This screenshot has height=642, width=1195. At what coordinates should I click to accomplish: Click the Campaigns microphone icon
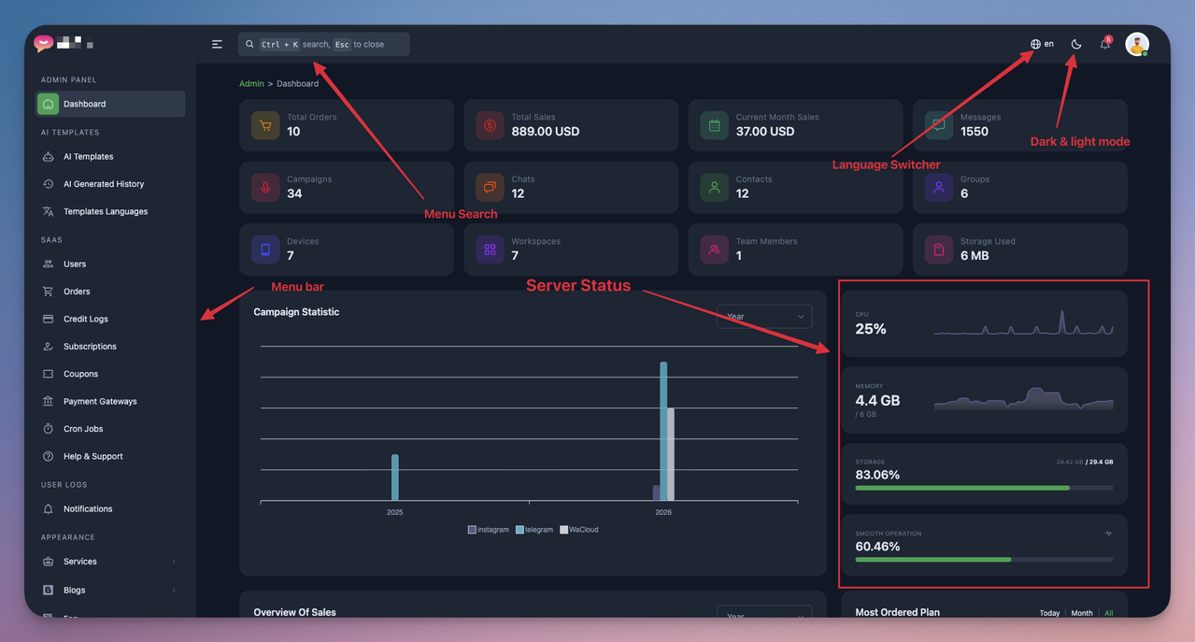[x=265, y=187]
